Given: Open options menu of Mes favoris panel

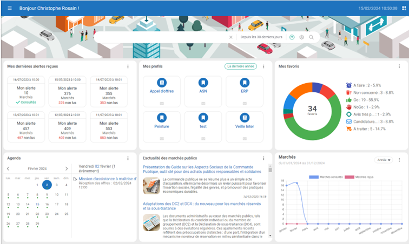Looking at the screenshot, I should point(399,66).
